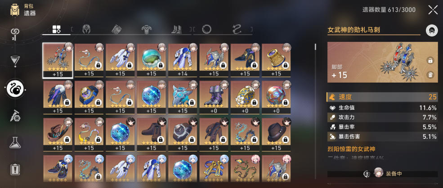Viewport: 443px width, 188px height.
Task: Open the quest items clipboard icon
Action: pos(15,169)
